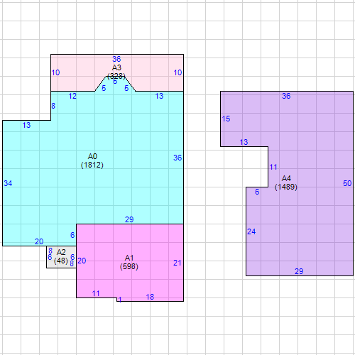Click the 11 dimension inside magenta A1
355x355 pixels.
(96, 293)
